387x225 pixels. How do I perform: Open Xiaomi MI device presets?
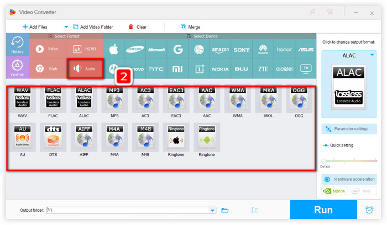point(177,69)
